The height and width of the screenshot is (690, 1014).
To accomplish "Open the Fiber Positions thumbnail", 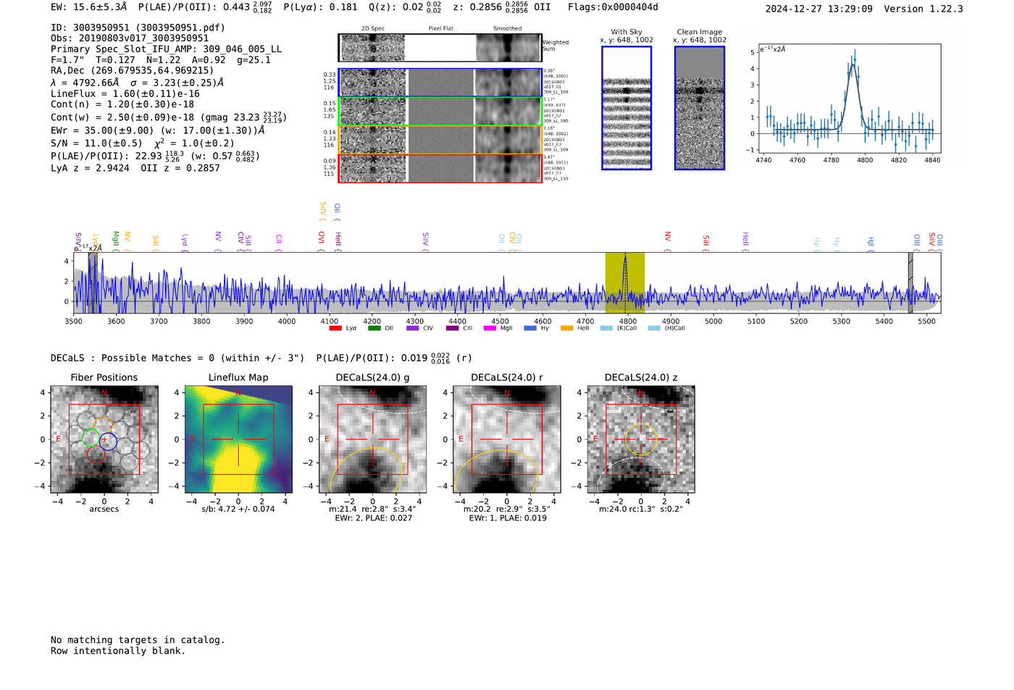I will click(104, 439).
